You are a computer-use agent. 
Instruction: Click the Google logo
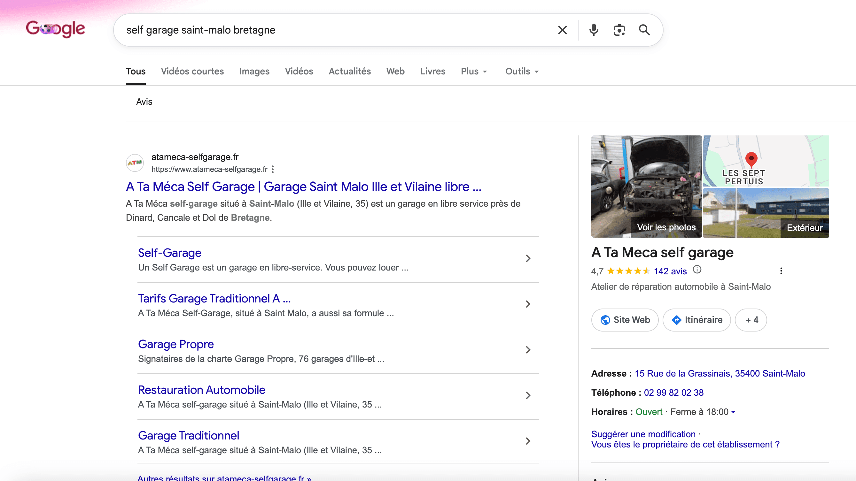pyautogui.click(x=56, y=29)
